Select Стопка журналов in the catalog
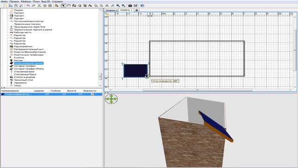 click(24, 77)
